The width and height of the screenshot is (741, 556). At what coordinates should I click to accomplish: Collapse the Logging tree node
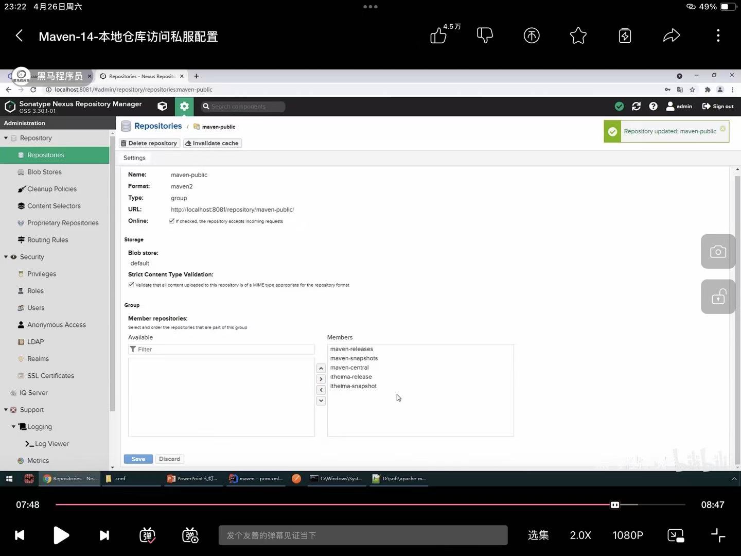13,427
